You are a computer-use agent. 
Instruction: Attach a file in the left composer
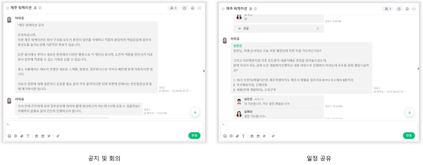coord(22,136)
